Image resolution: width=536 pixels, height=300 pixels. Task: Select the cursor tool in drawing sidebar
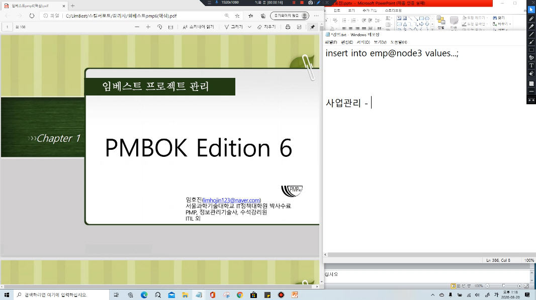531,10
